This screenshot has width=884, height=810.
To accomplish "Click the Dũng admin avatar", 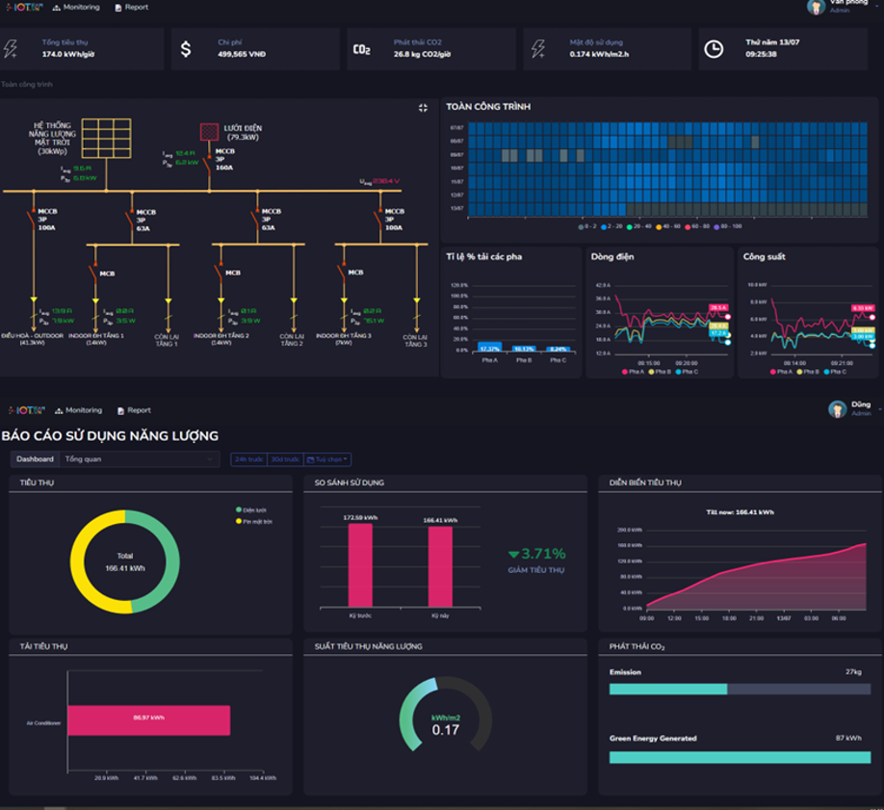I will pyautogui.click(x=838, y=409).
